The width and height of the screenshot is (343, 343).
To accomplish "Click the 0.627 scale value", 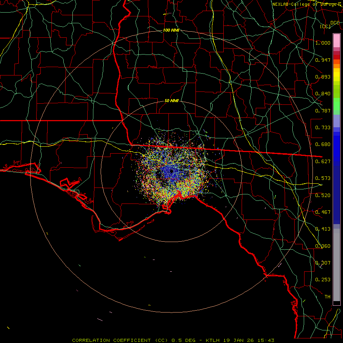I will tap(323, 162).
